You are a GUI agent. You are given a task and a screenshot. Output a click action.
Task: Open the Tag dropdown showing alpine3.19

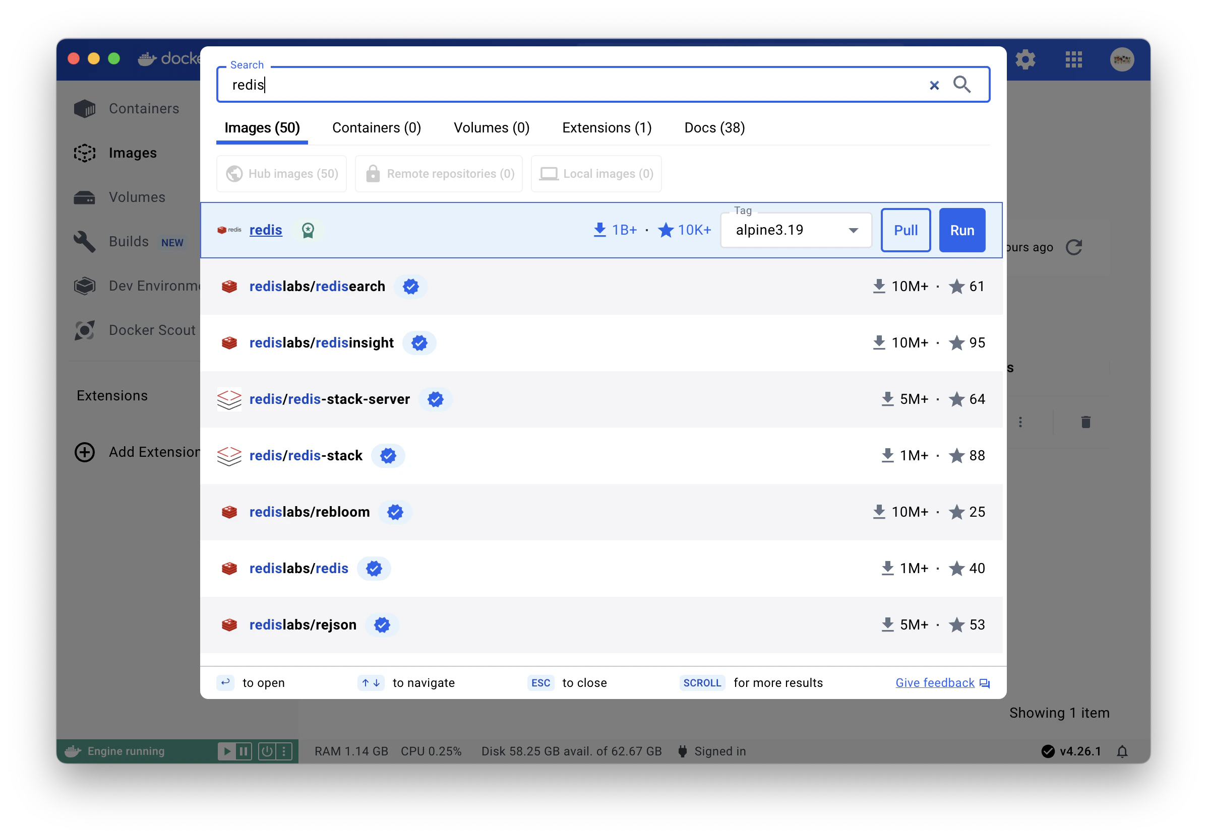(x=796, y=230)
